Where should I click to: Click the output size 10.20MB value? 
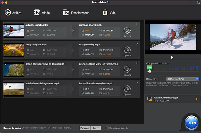tap(107, 55)
